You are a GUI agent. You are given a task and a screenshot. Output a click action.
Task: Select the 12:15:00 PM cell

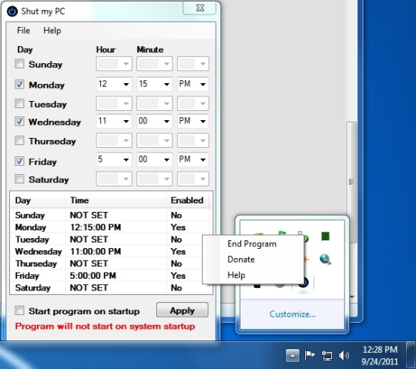point(96,227)
